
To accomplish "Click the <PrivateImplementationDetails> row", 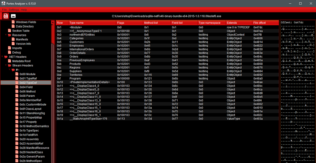I will coord(167,82).
